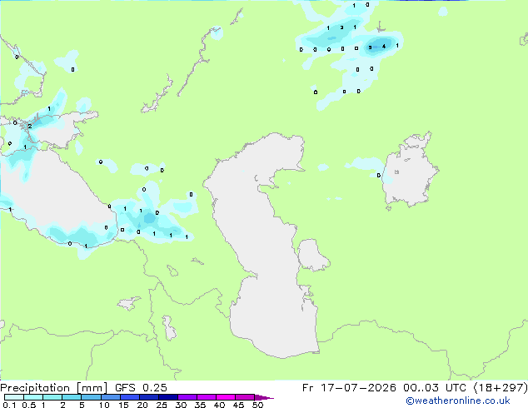This screenshot has width=528, height=408.
Task: Click the 0.1–0.5 mm legend color swatch
Action: [14, 397]
